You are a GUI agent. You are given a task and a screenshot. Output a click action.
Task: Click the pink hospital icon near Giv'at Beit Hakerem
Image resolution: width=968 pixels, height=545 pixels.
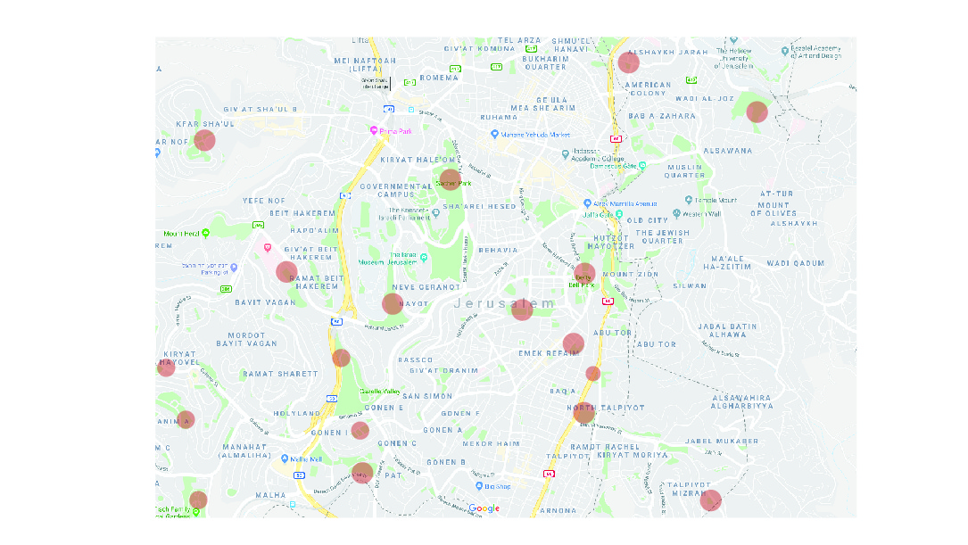click(268, 247)
